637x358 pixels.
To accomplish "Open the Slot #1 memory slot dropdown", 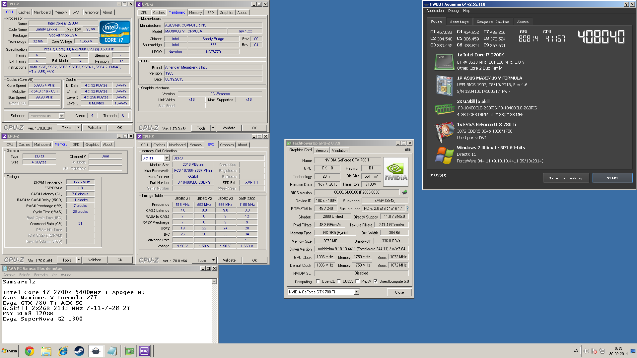I will 167,158.
